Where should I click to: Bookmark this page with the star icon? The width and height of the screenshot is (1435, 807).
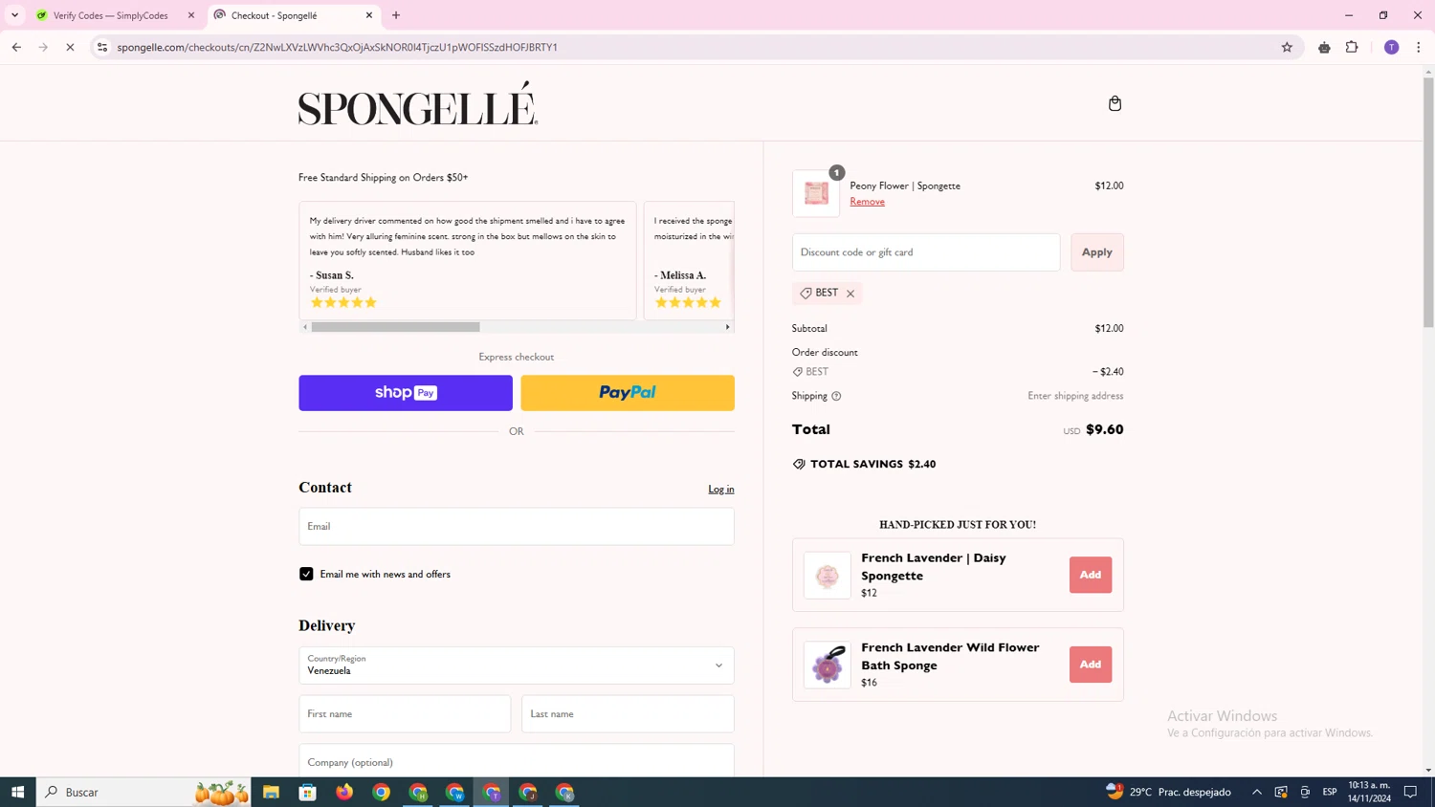[x=1287, y=47]
